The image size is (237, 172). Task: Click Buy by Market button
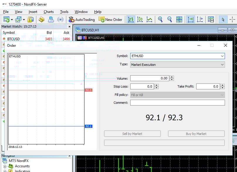coord(196,134)
